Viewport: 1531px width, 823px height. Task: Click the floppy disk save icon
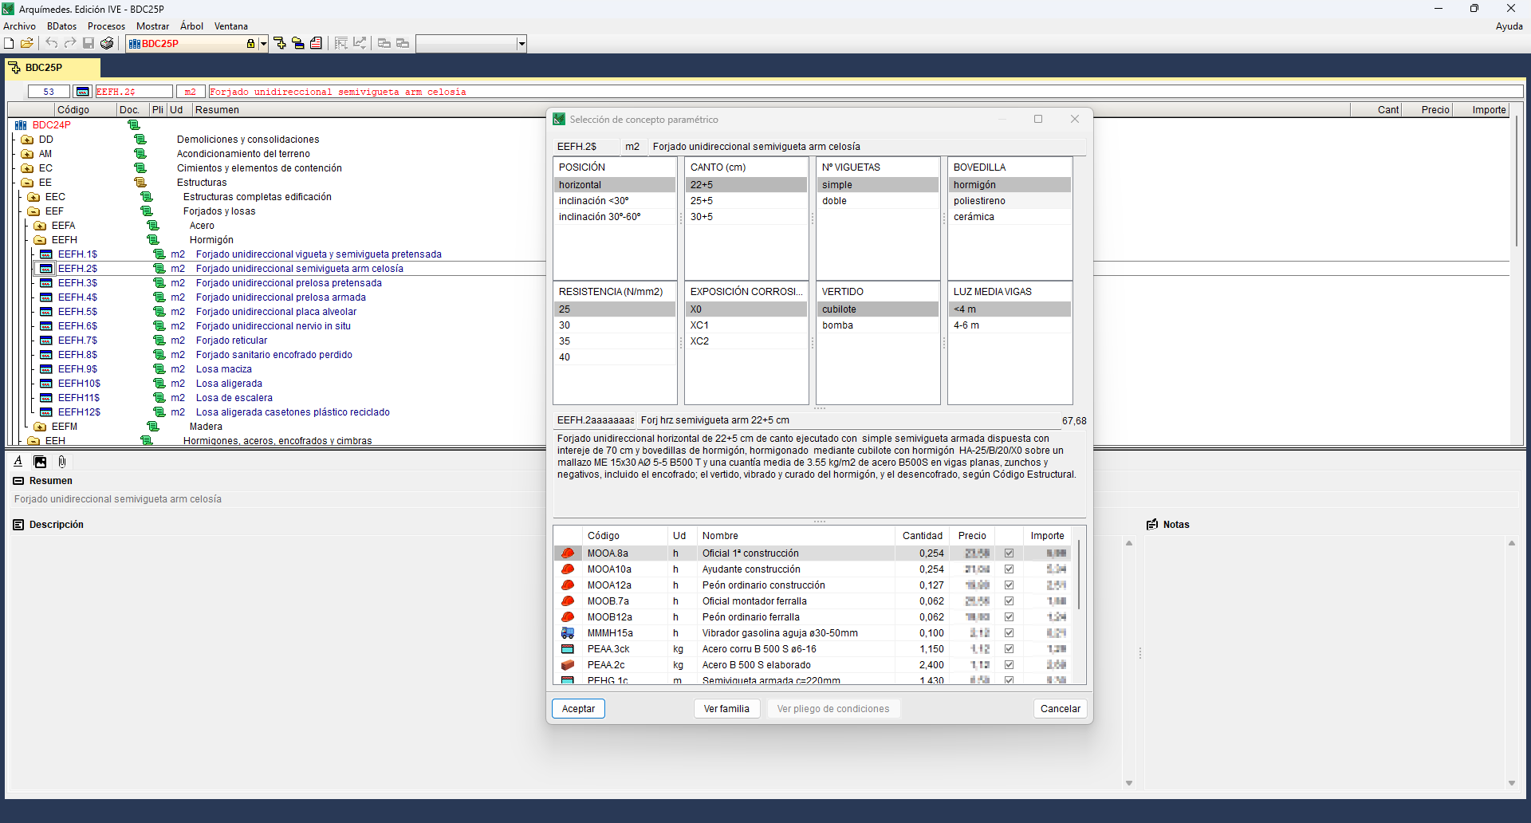tap(89, 43)
